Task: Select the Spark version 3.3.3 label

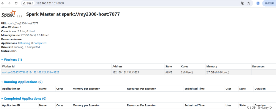Action: (x=19, y=16)
